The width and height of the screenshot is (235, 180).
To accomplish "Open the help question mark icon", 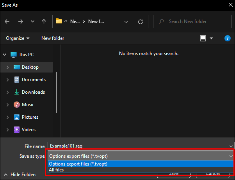I will [227, 38].
